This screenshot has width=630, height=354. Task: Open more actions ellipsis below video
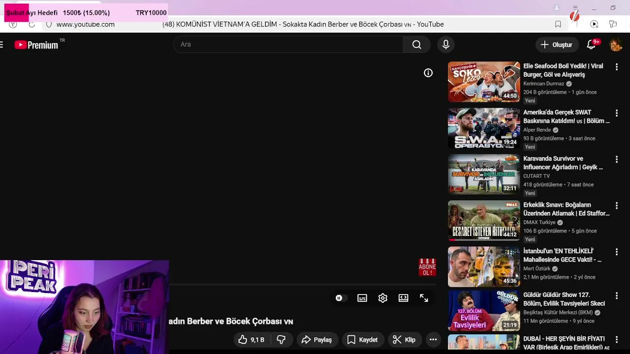[x=433, y=340]
